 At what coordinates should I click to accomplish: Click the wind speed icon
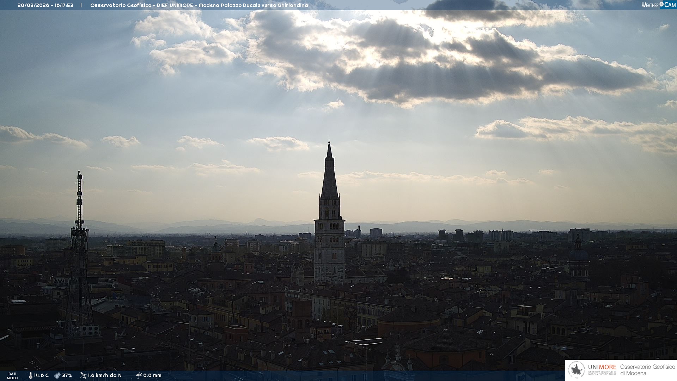pos(83,375)
